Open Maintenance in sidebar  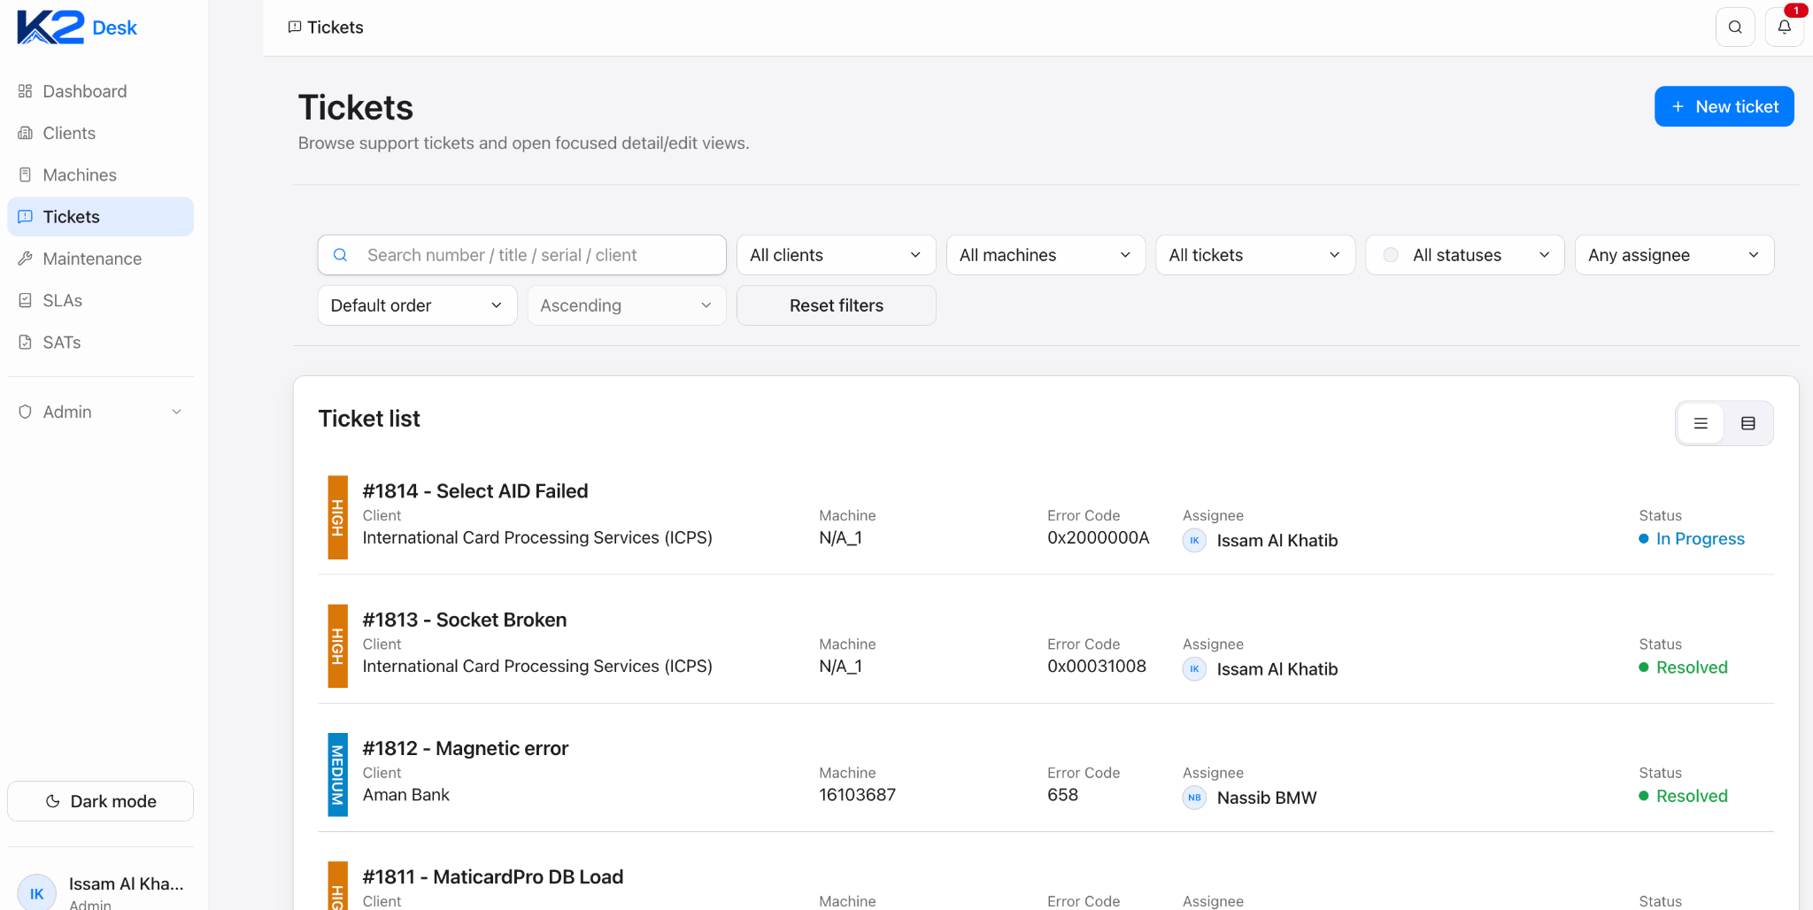tap(100, 258)
